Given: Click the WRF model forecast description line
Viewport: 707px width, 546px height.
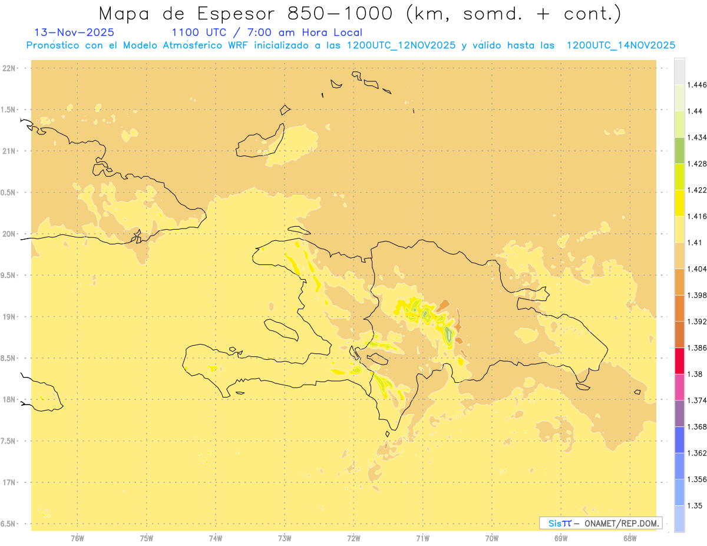Looking at the screenshot, I should click(x=351, y=45).
